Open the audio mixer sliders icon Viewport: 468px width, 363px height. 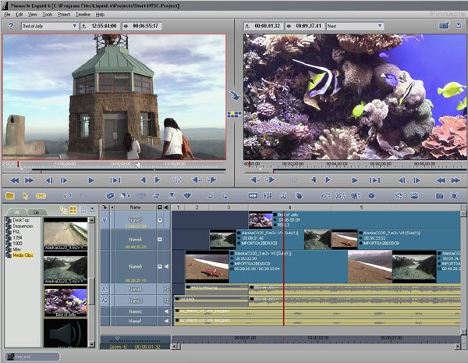coord(268,196)
